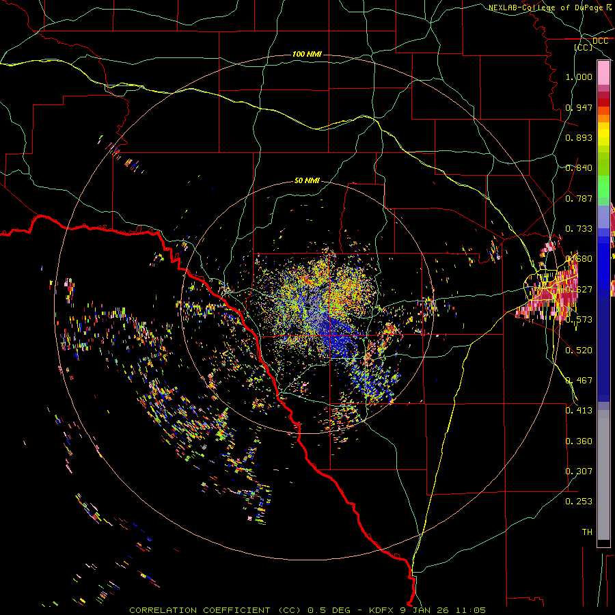Click the DCC label above the color scale
Image resolution: width=615 pixels, height=615 pixels.
(x=601, y=41)
